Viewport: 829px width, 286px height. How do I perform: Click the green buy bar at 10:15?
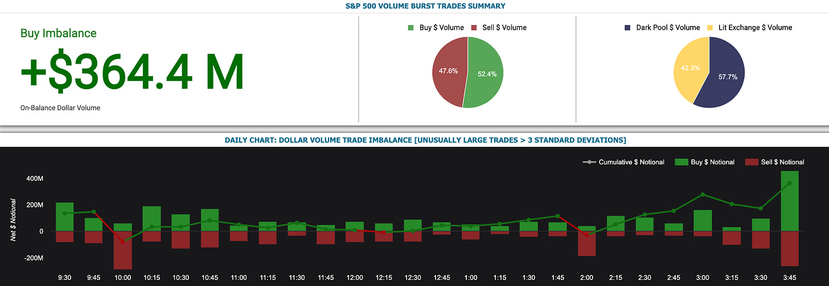[x=151, y=219]
